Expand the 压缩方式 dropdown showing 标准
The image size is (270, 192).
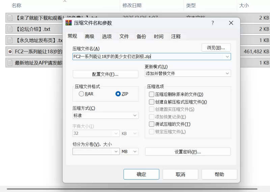[x=105, y=116]
